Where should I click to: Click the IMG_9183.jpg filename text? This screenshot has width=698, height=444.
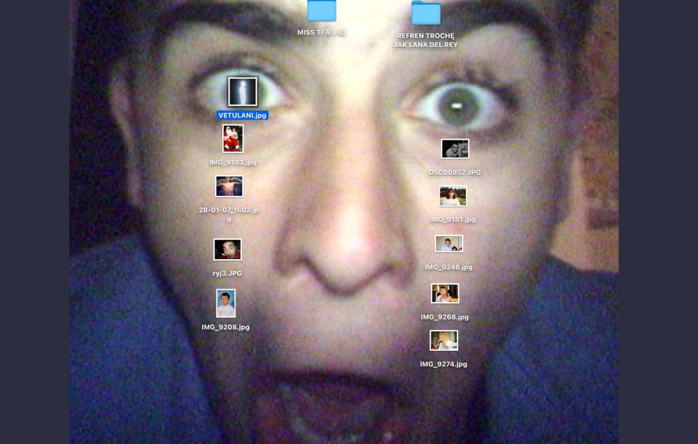[233, 162]
